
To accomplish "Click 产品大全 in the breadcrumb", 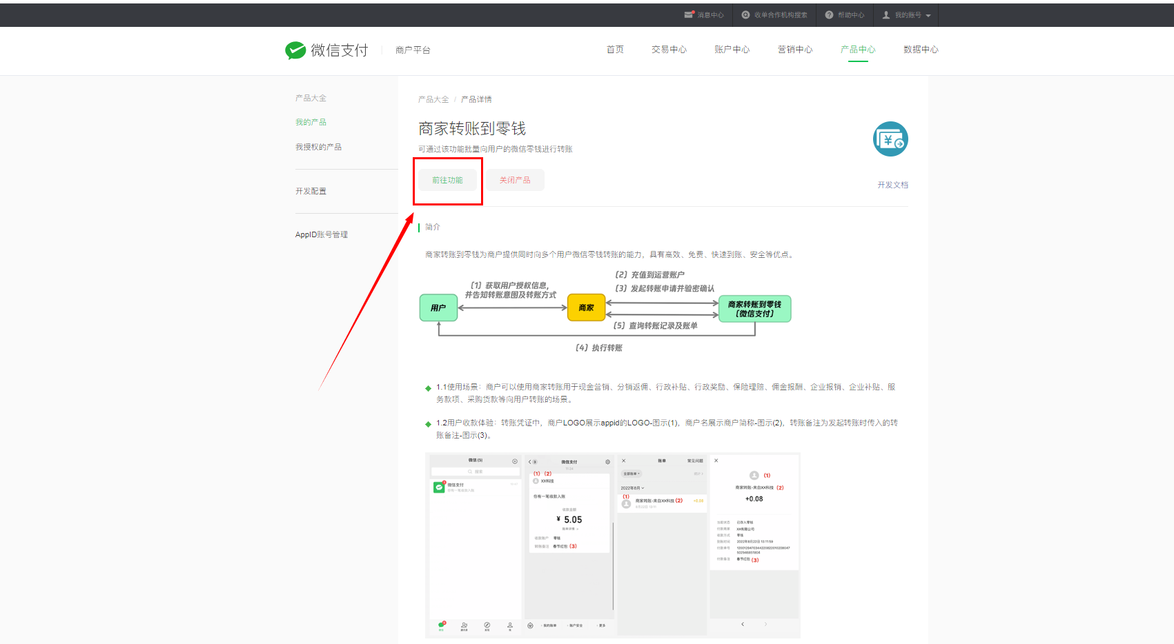I will [433, 99].
